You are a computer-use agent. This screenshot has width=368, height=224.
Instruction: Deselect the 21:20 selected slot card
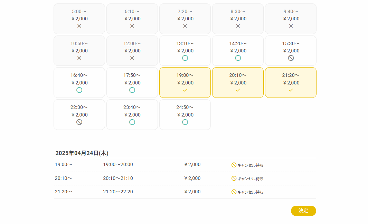click(x=291, y=83)
